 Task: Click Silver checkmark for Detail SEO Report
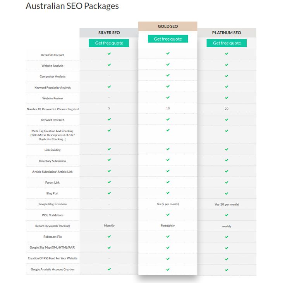pyautogui.click(x=109, y=54)
